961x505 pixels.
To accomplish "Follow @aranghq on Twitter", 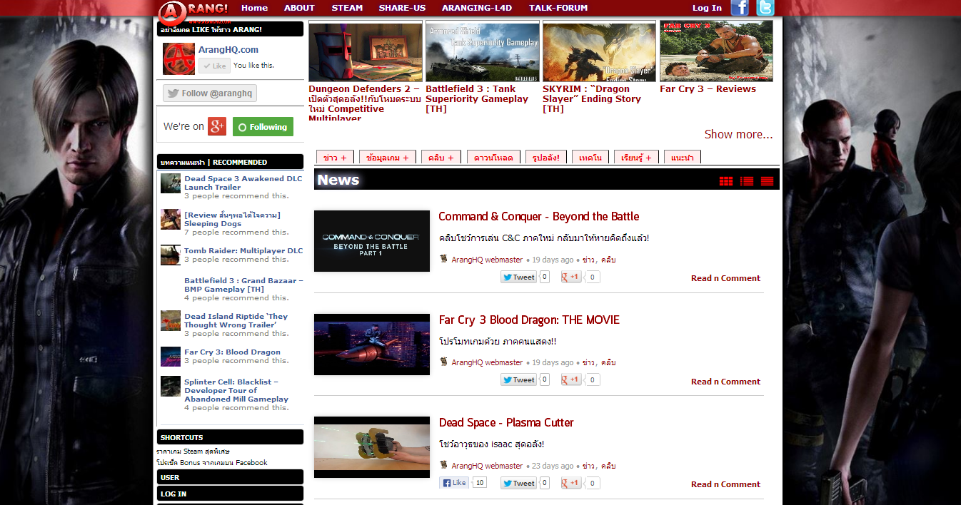I will 210,93.
